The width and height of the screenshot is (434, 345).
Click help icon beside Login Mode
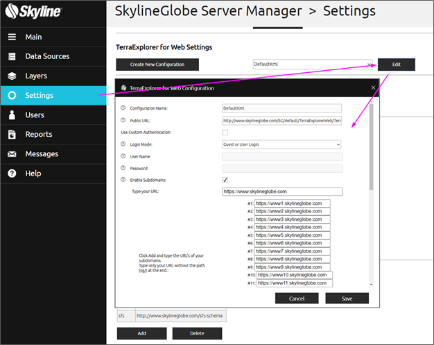123,144
